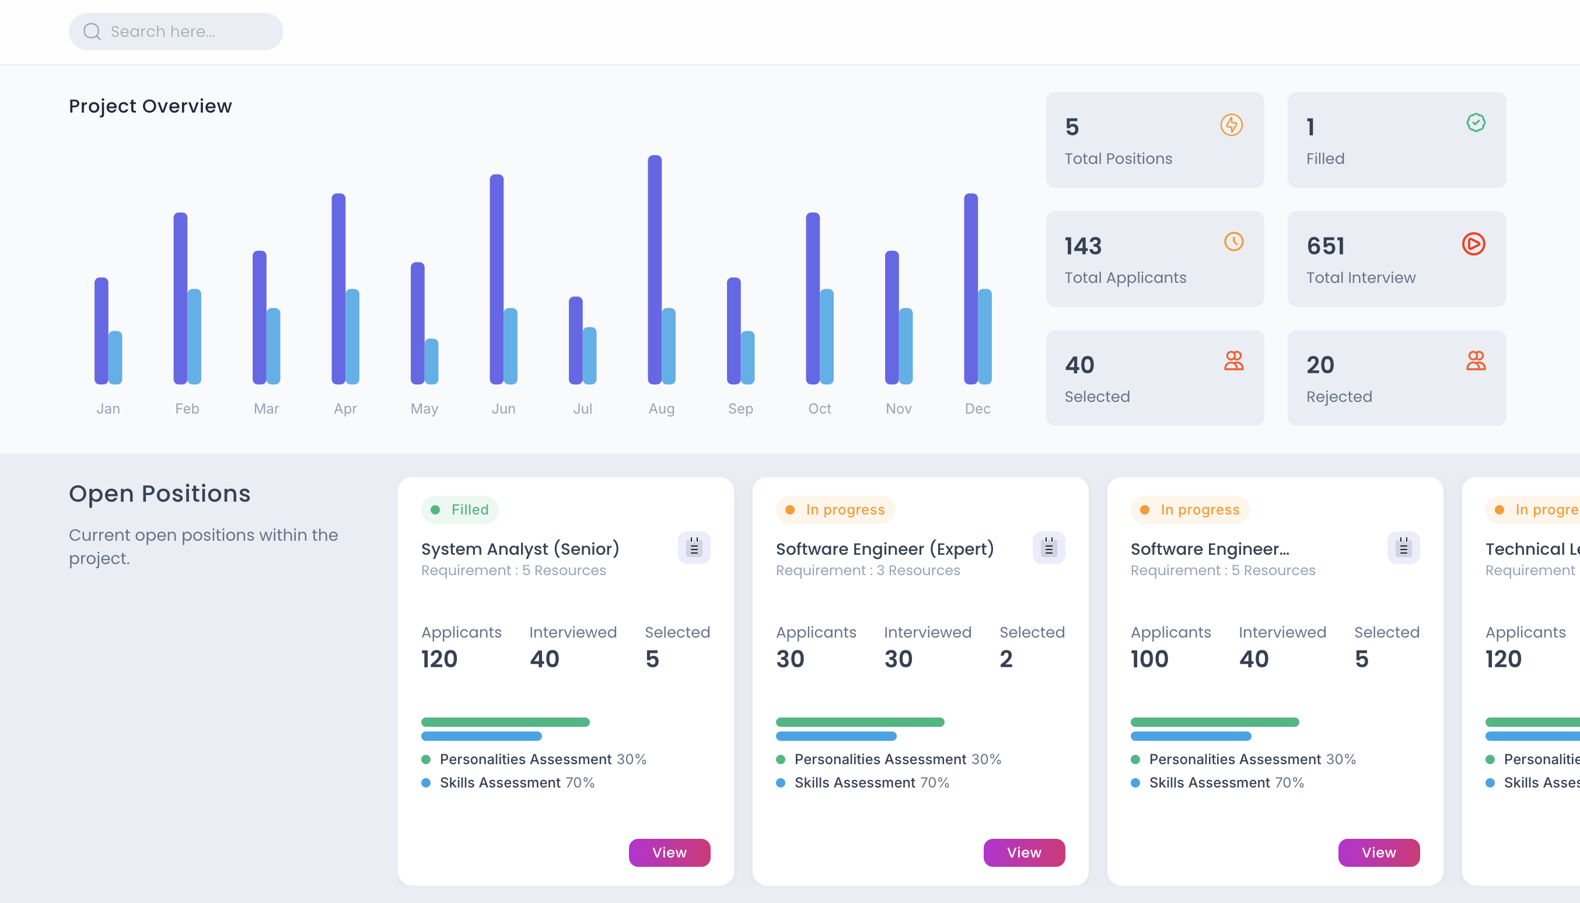Click the 'Open Positions' heading

(x=160, y=494)
